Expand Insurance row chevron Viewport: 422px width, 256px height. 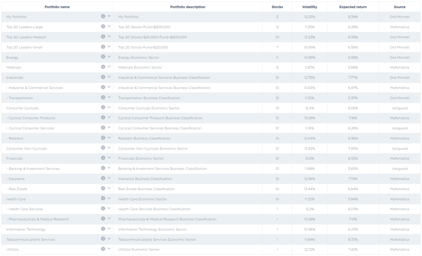(109, 178)
